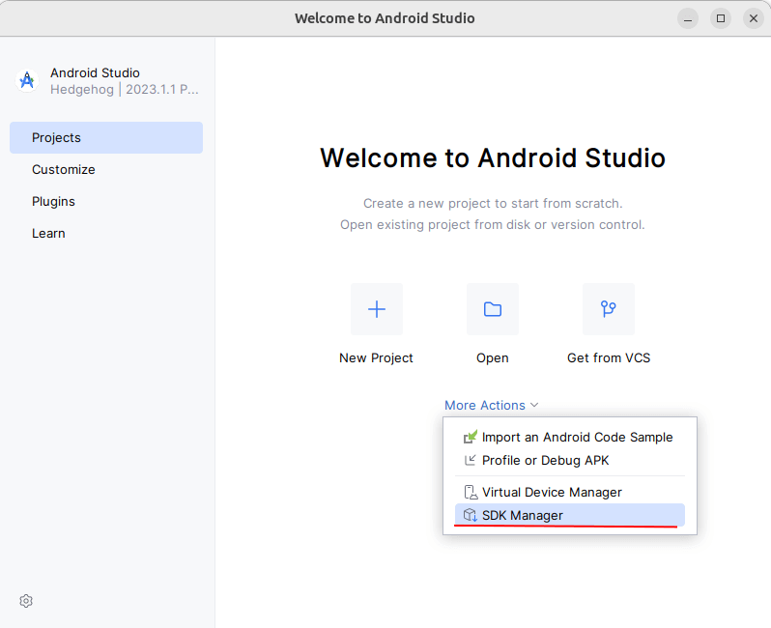Screen dimensions: 771x628
Task: Minimize the Welcome to Android Studio window
Action: click(x=687, y=18)
